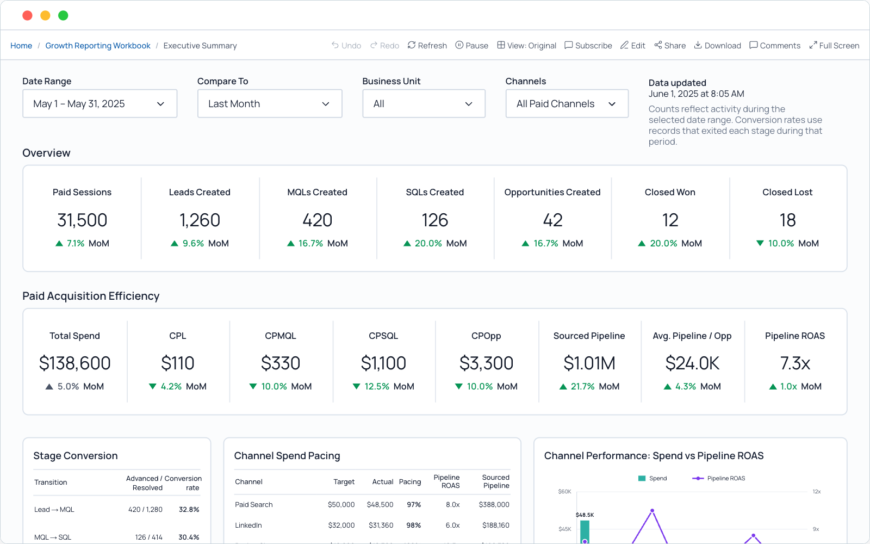Click the Share nodes icon

point(658,45)
